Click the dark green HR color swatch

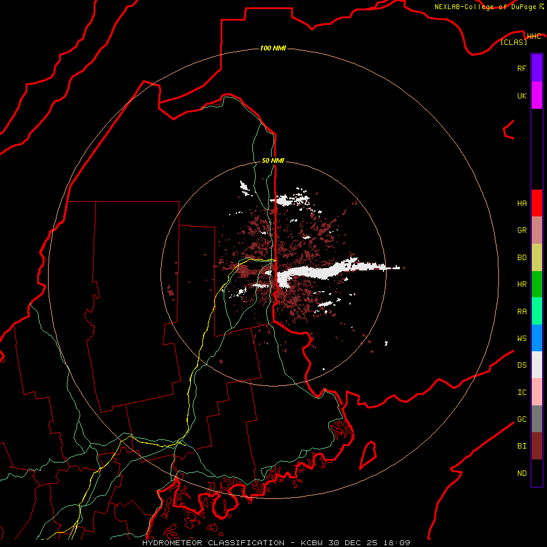click(537, 284)
